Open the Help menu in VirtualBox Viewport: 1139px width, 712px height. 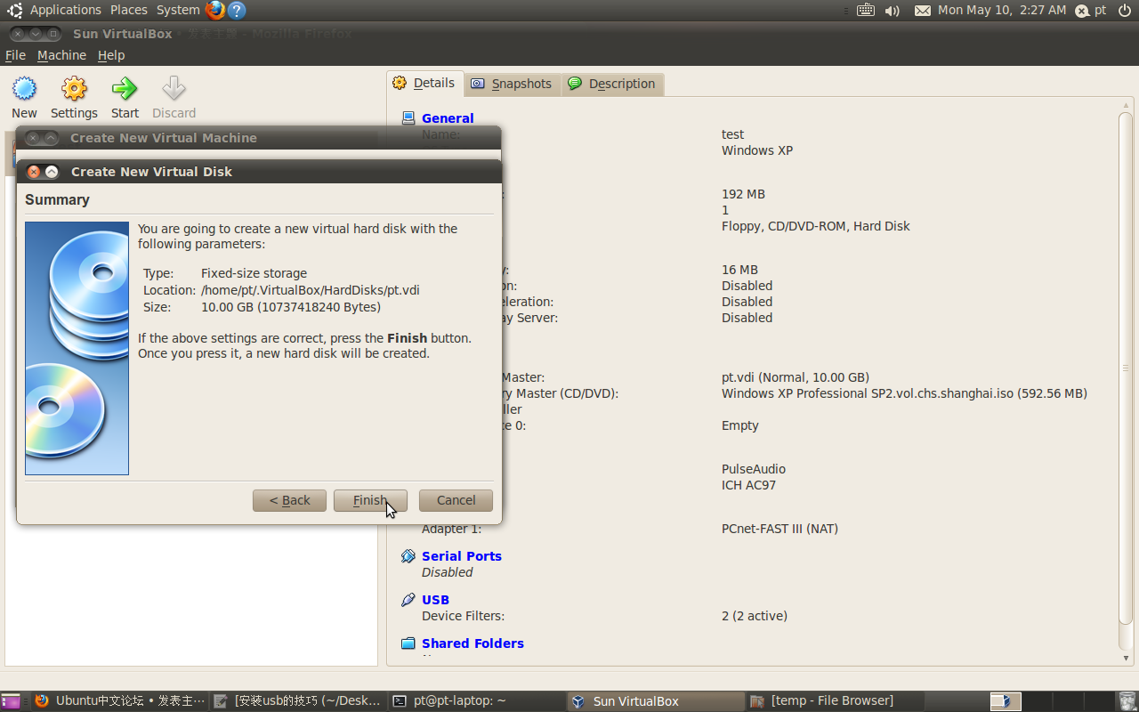111,55
